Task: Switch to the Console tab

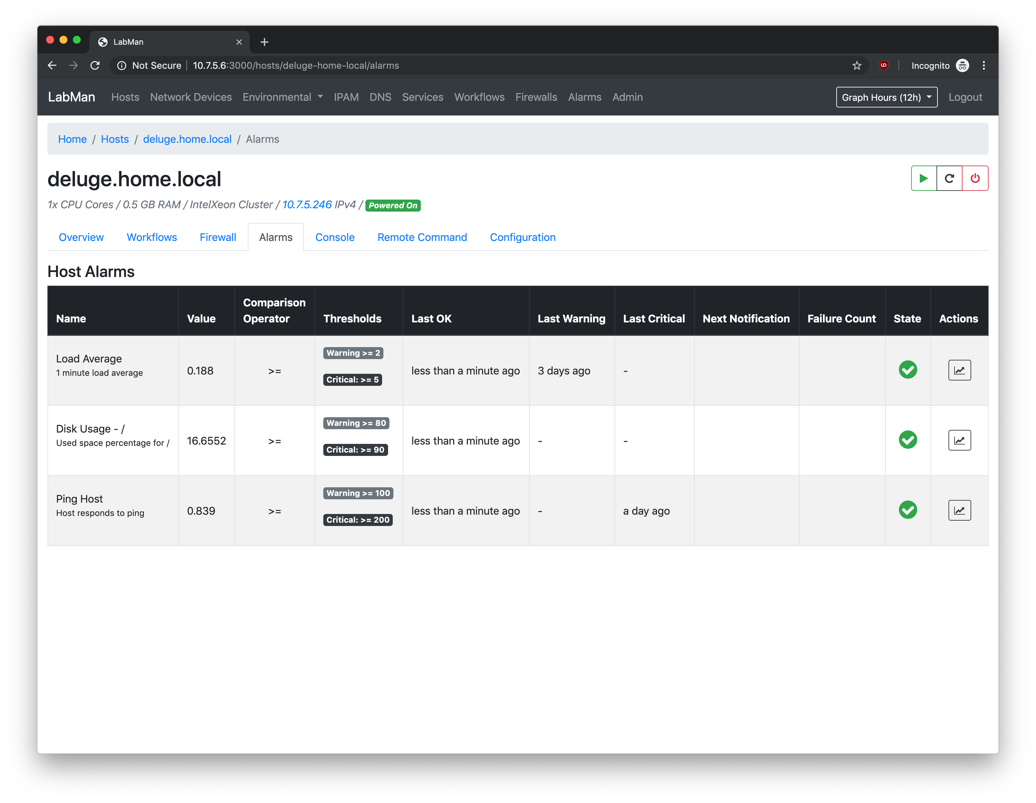Action: click(334, 238)
